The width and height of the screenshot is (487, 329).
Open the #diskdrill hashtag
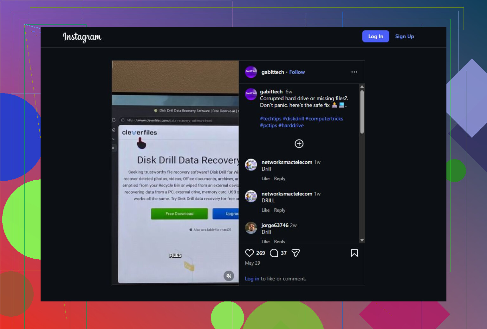coord(293,119)
